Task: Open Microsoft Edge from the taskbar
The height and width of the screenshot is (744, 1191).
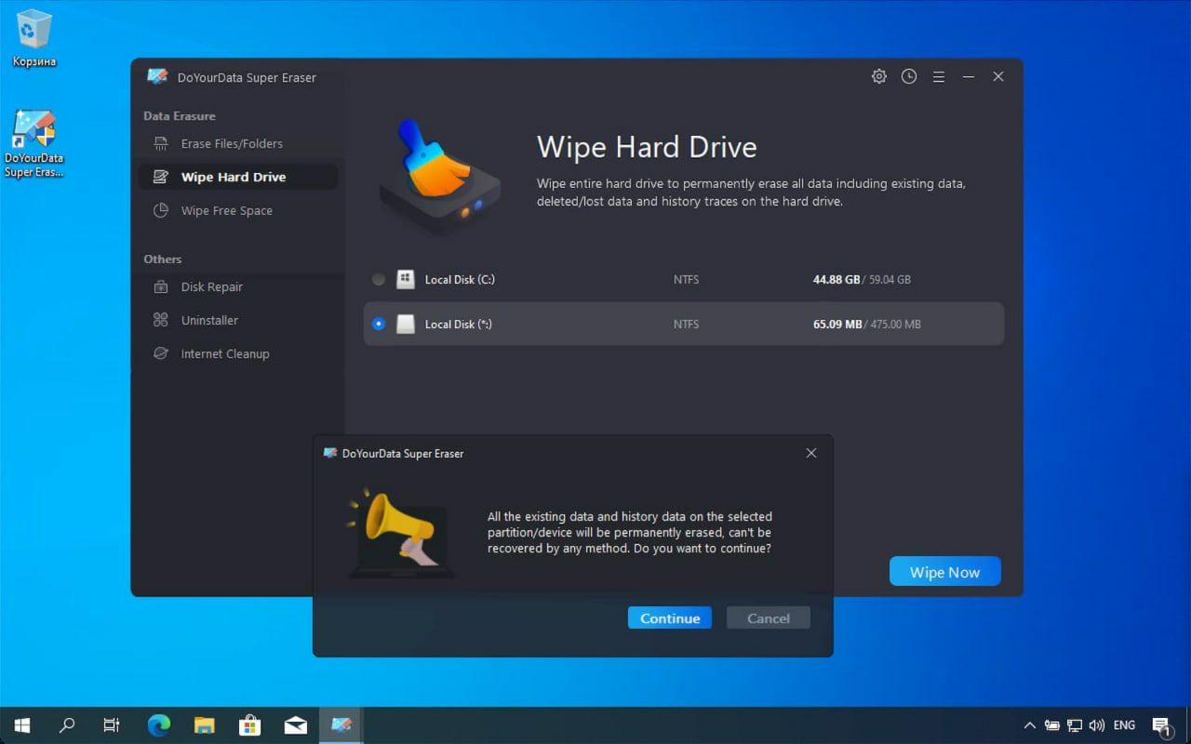Action: (159, 725)
